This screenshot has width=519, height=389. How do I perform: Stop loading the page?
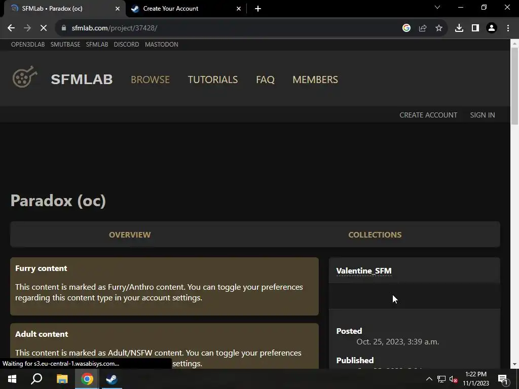point(44,28)
